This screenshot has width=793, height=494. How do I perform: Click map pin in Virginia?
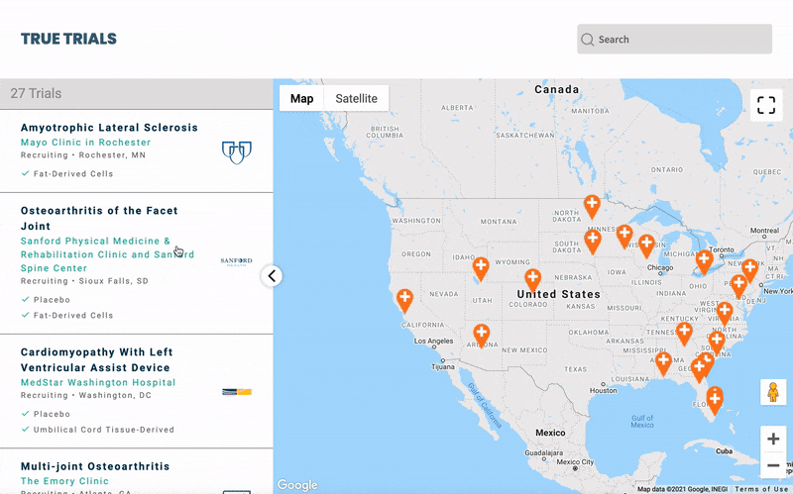(x=725, y=313)
